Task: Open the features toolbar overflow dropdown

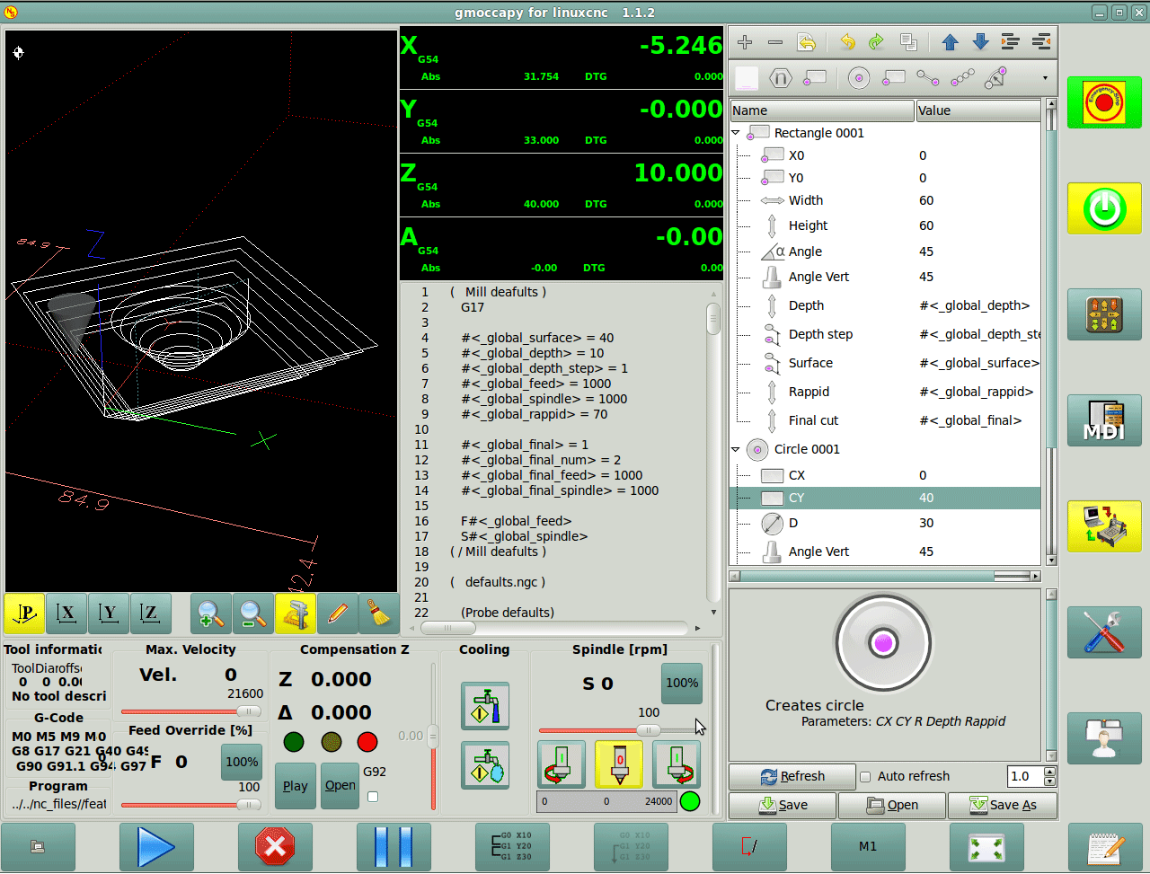Action: click(x=1045, y=78)
